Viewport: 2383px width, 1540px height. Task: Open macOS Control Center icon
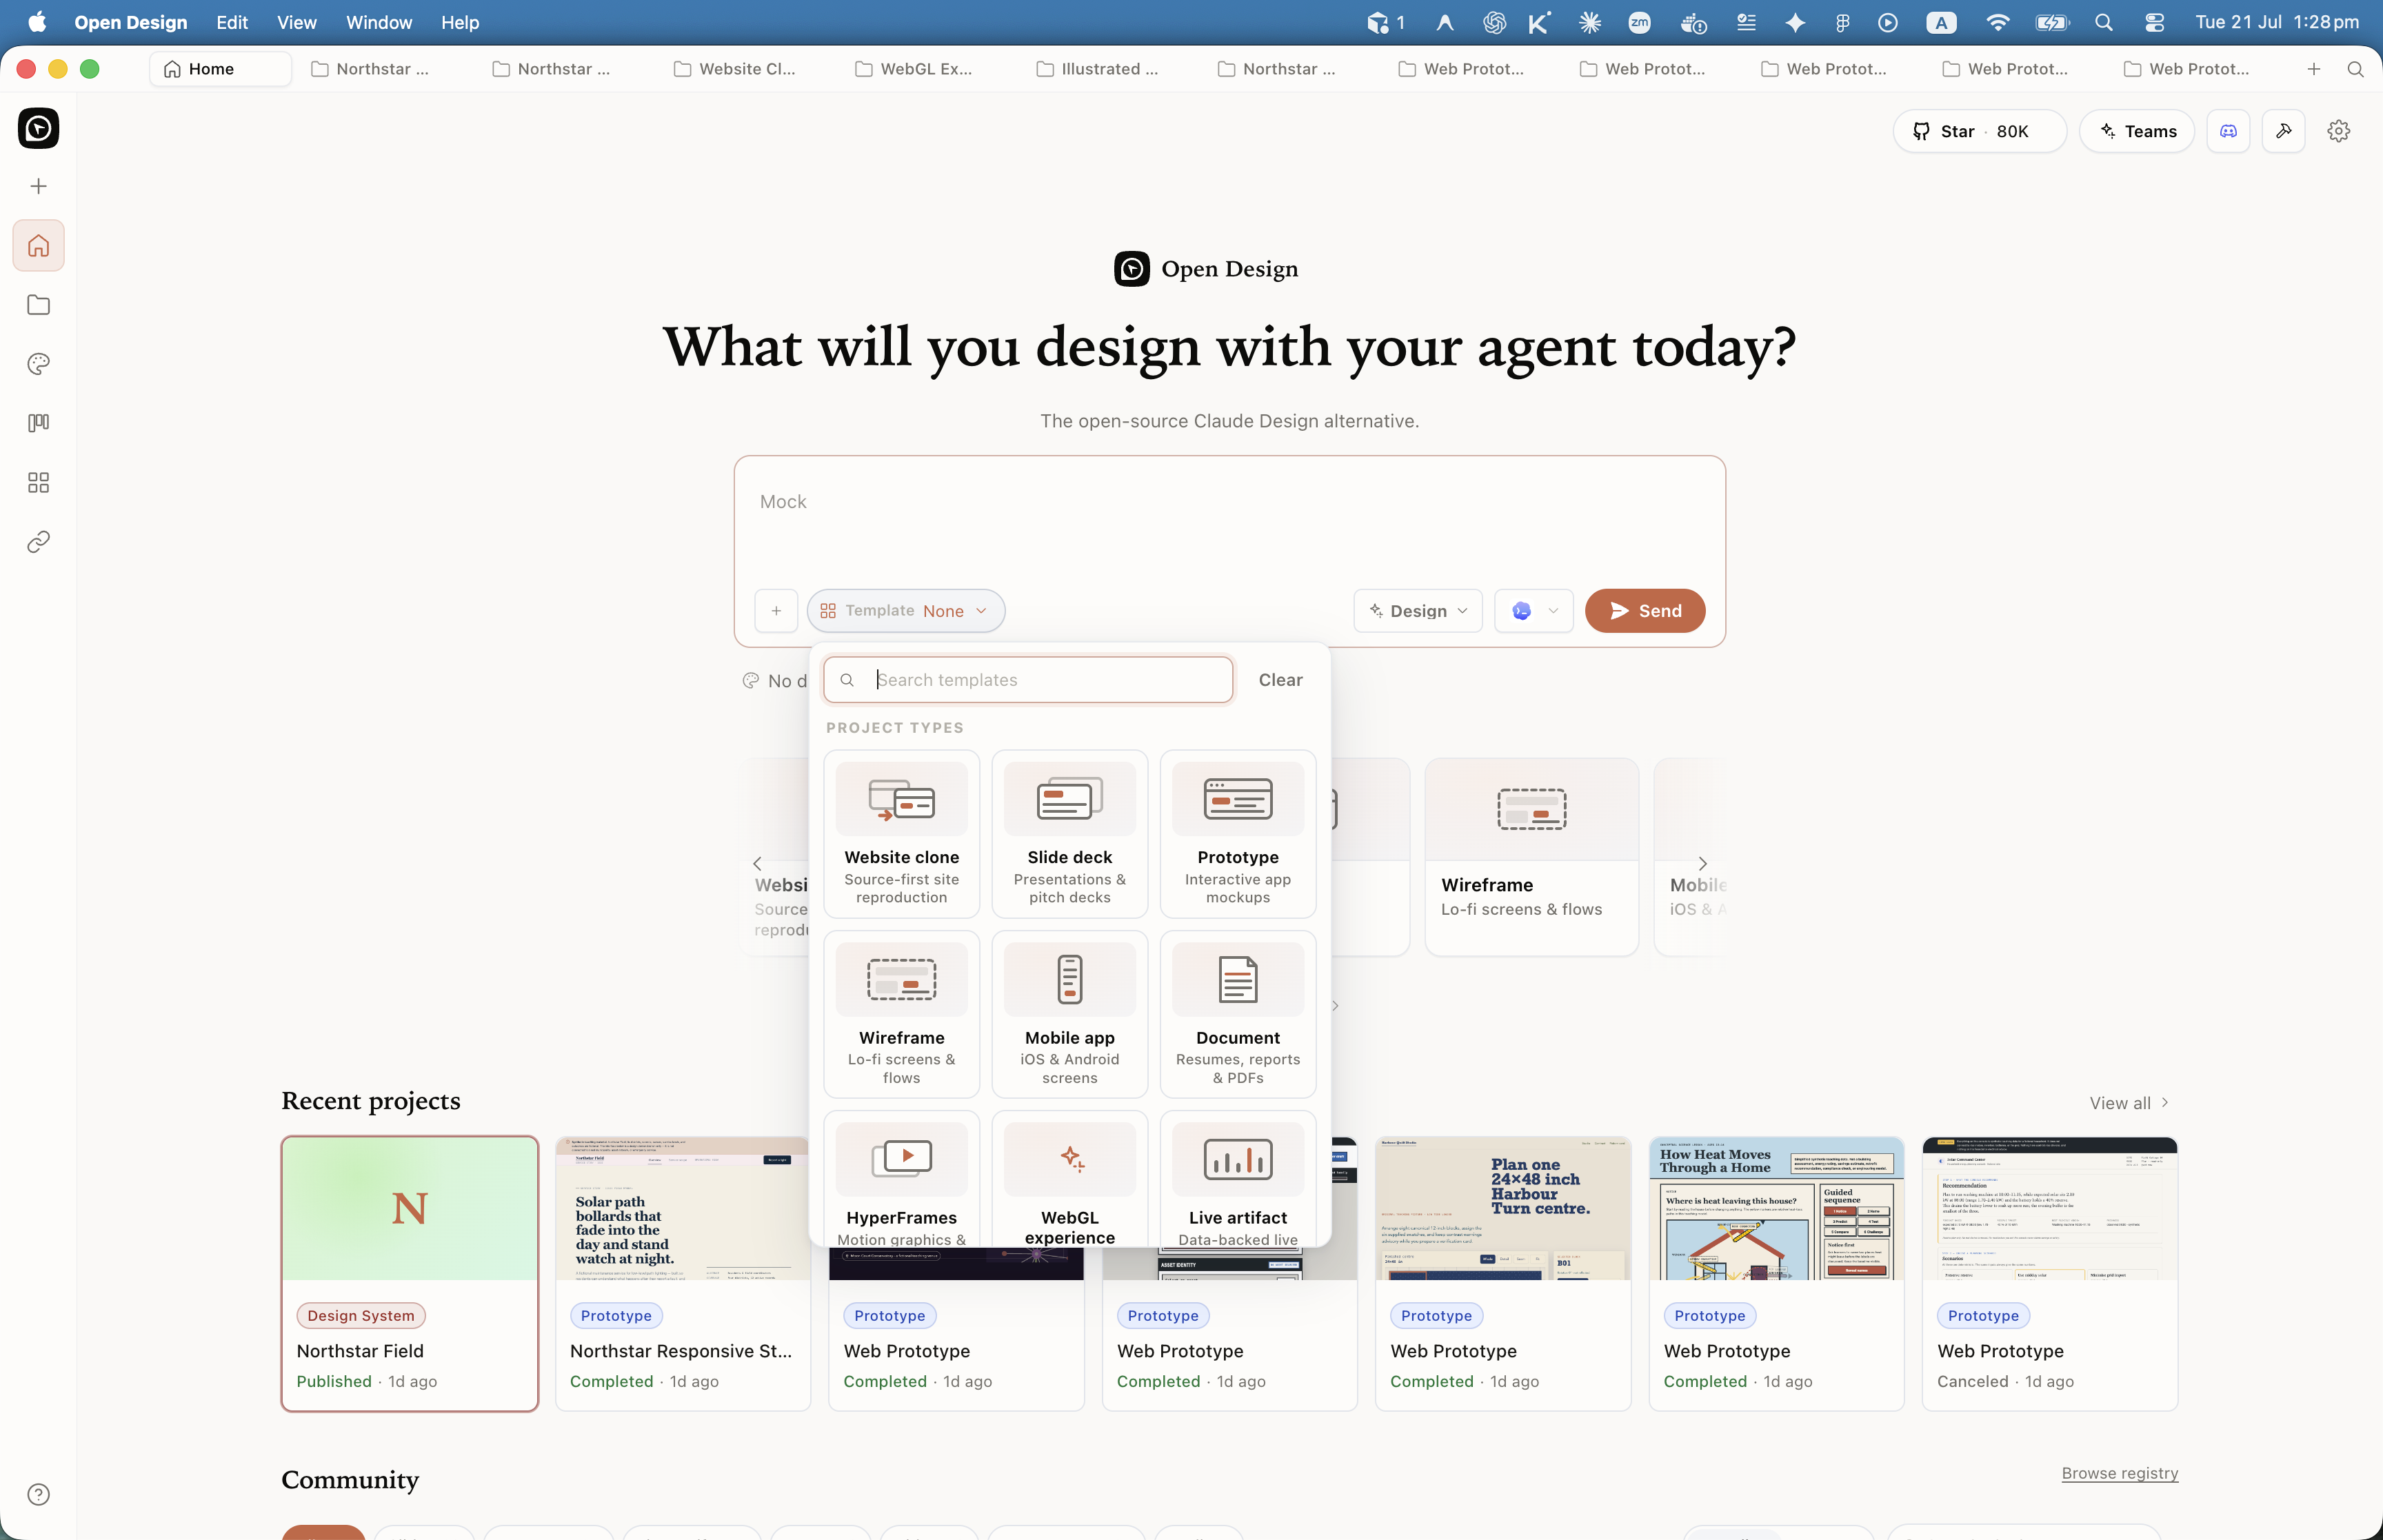point(2155,22)
